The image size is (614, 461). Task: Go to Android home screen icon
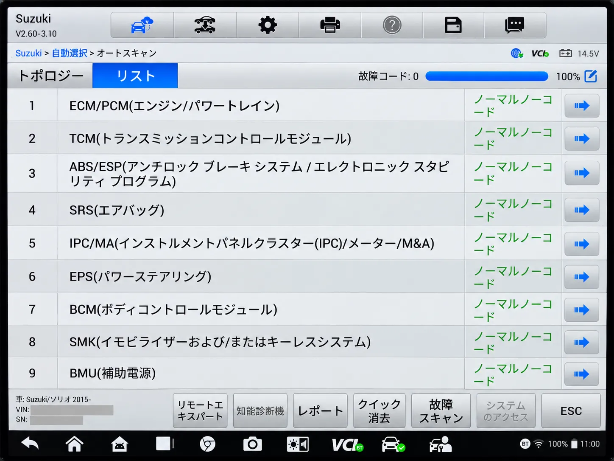[x=75, y=444]
